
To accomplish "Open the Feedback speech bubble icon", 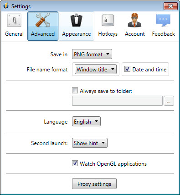I will coord(163,20).
